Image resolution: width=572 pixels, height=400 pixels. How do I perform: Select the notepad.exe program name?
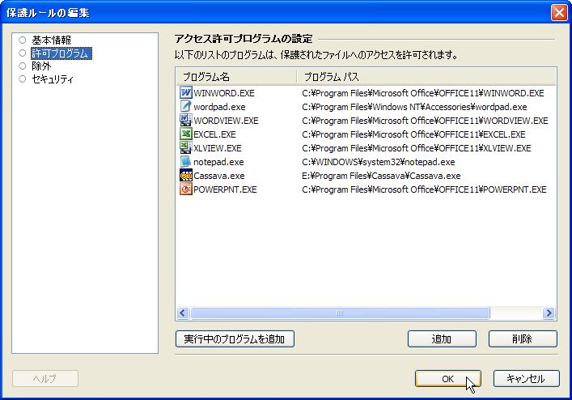coord(218,162)
